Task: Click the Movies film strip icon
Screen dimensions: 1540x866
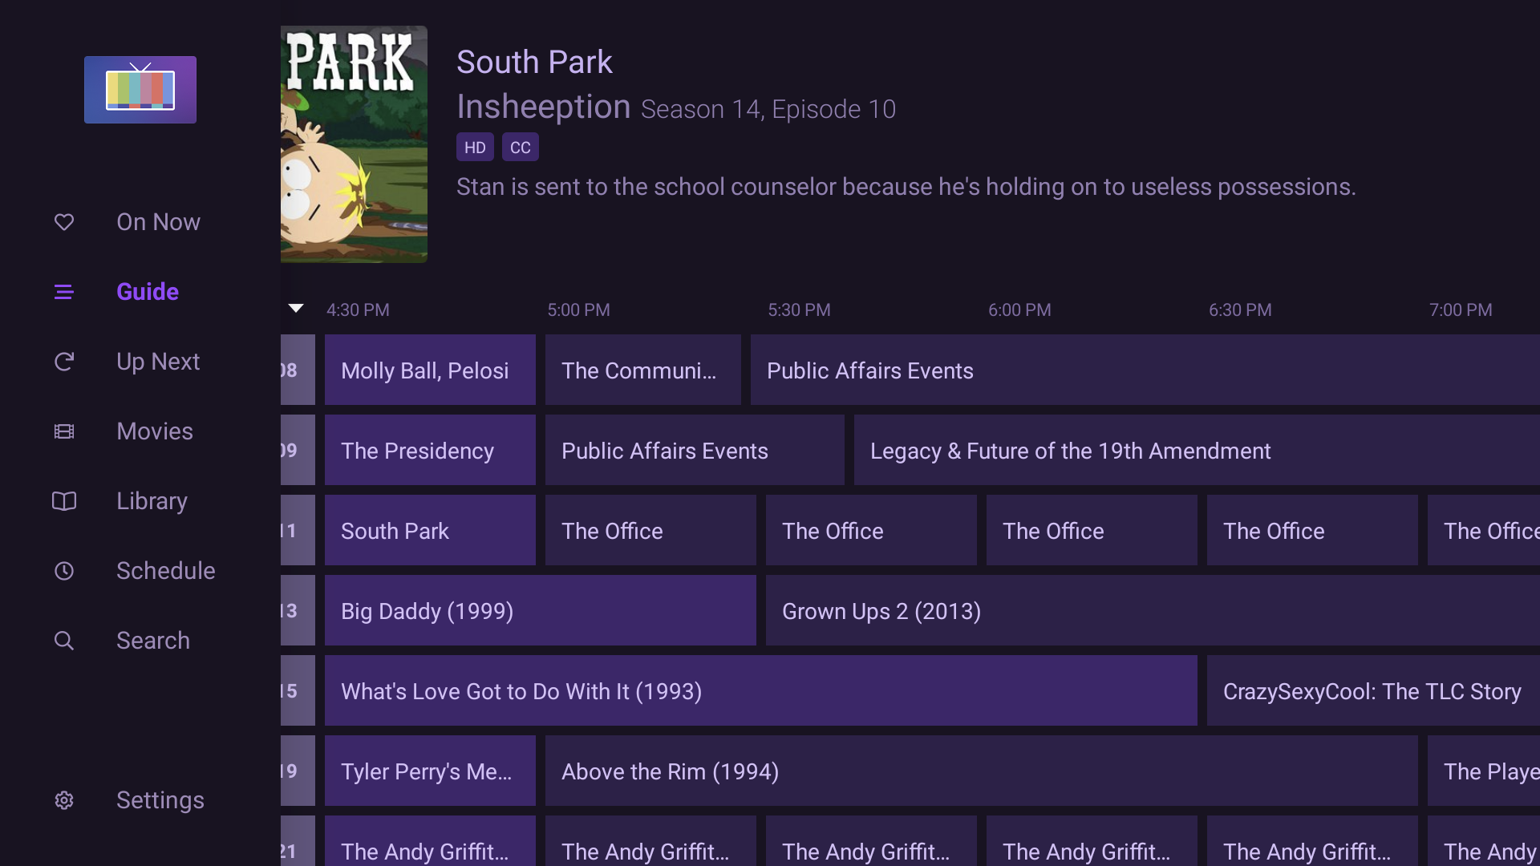Action: pos(64,431)
